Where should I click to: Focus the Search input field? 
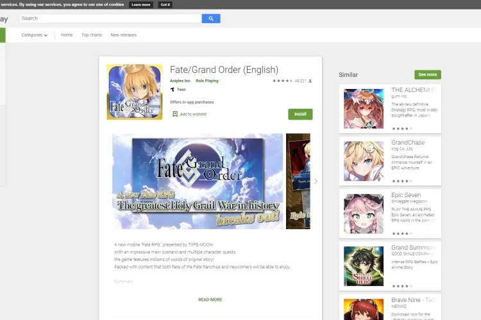point(110,19)
